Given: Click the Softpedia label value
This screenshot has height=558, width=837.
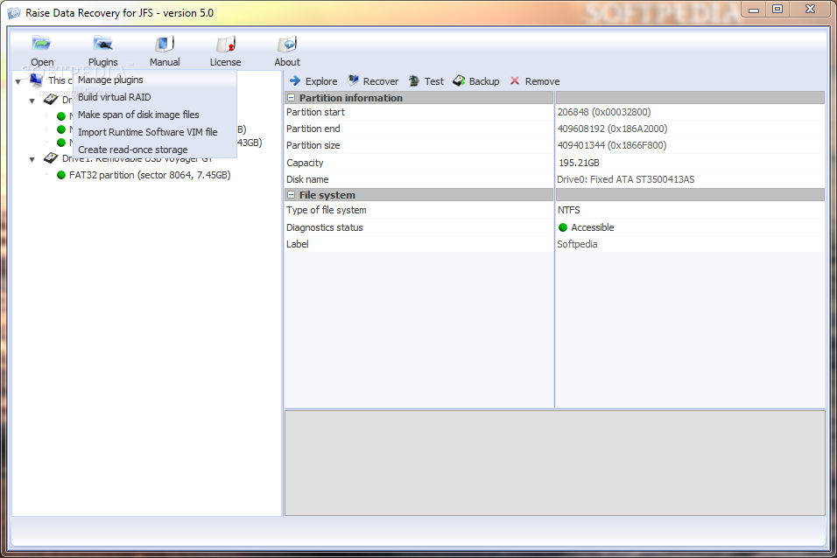Looking at the screenshot, I should pyautogui.click(x=577, y=244).
